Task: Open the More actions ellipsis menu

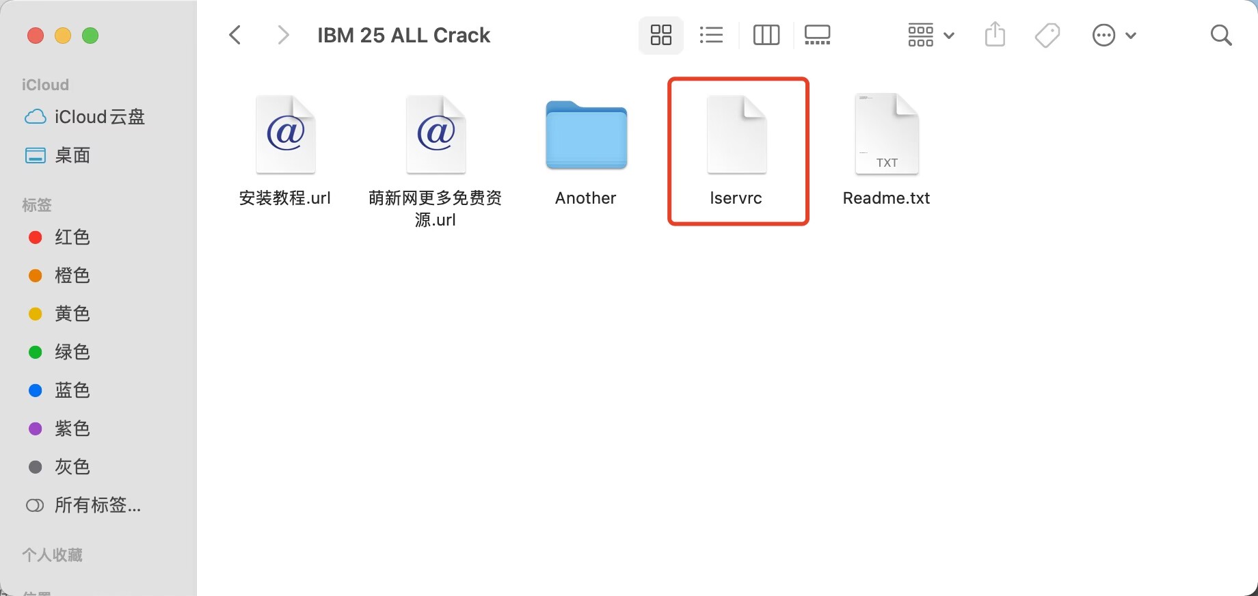Action: [x=1114, y=35]
